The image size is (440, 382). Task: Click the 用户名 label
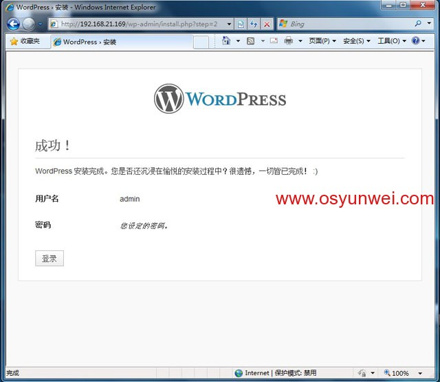(47, 199)
